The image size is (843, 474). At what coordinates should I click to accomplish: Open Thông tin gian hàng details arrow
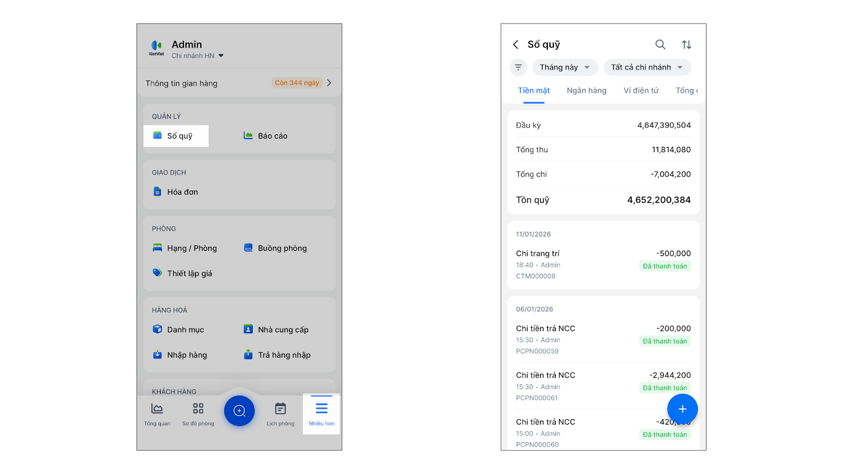pyautogui.click(x=329, y=83)
